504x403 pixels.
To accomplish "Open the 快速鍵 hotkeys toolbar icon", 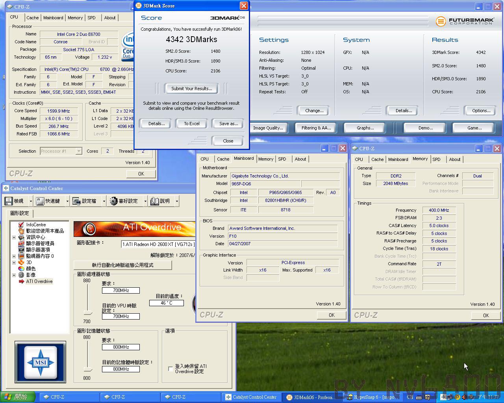I will [x=40, y=201].
